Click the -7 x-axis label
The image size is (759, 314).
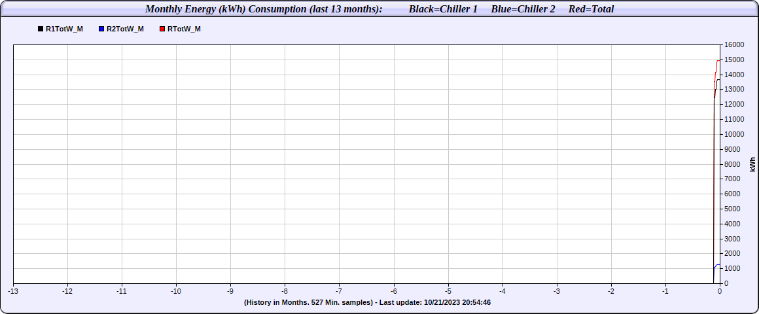[x=340, y=290]
